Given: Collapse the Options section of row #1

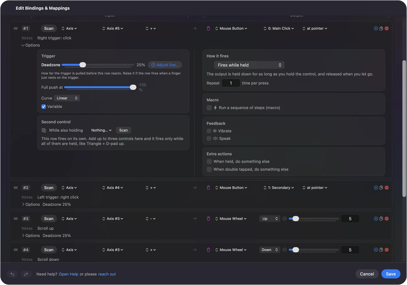Looking at the screenshot, I should pos(31,45).
